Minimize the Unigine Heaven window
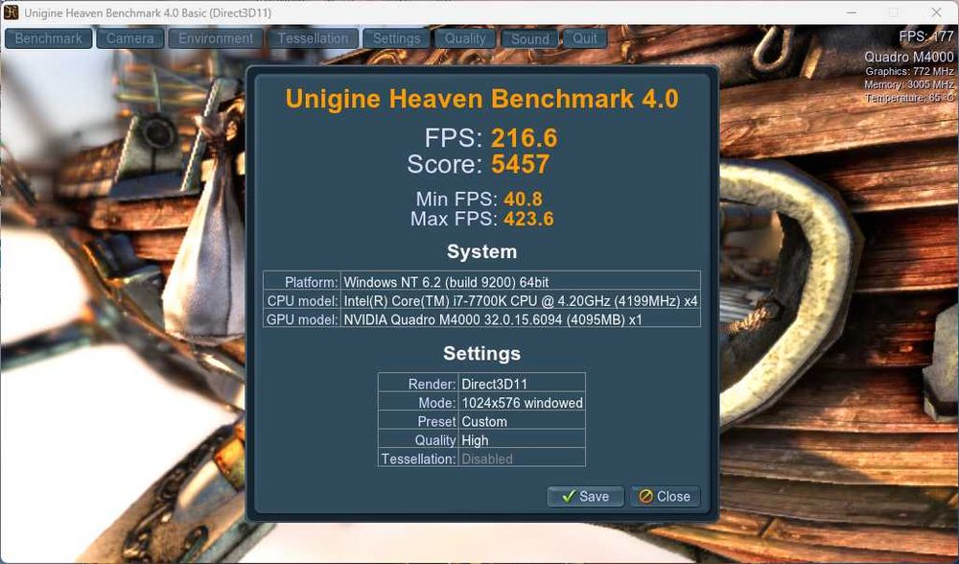The height and width of the screenshot is (564, 959). tap(852, 12)
